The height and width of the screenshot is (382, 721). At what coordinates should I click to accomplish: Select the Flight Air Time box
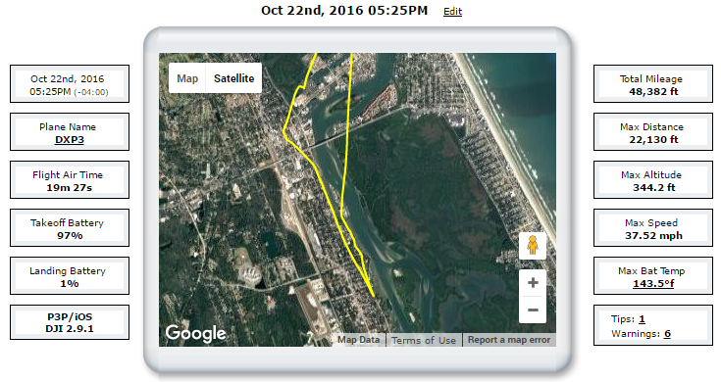pyautogui.click(x=70, y=179)
